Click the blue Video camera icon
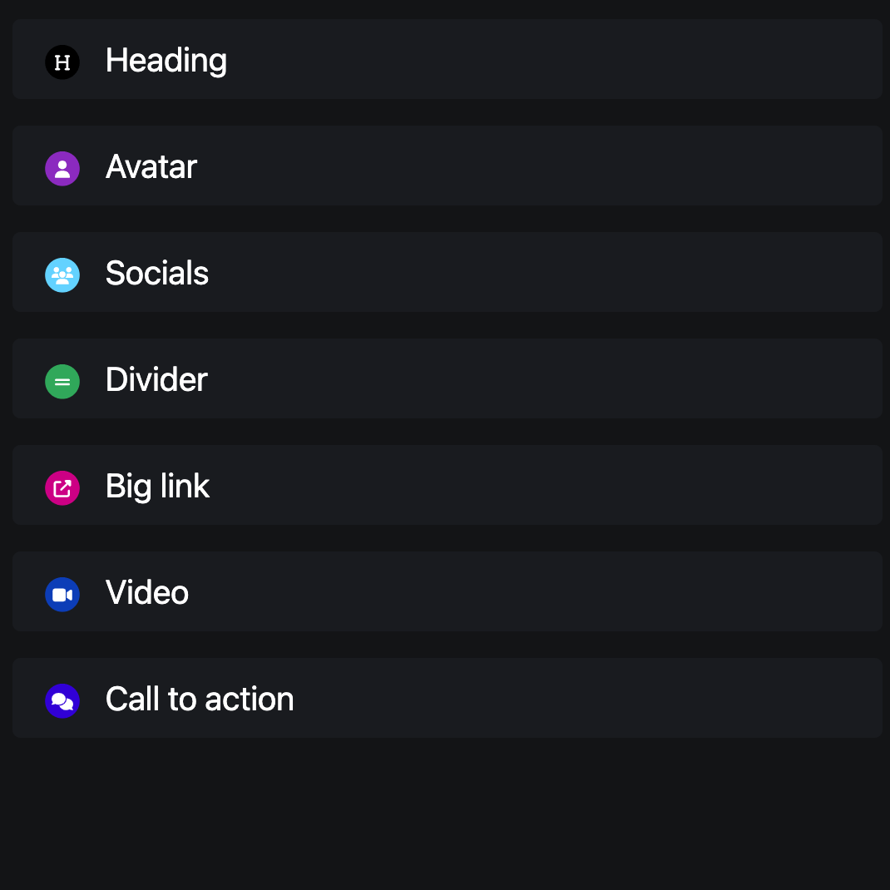 [x=62, y=594]
